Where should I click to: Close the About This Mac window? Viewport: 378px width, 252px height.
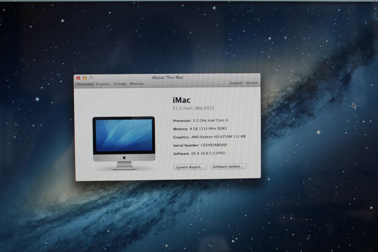point(78,78)
